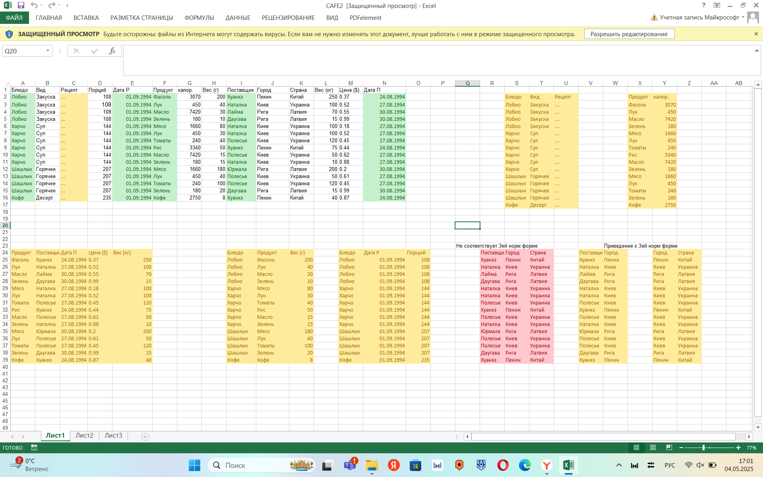
Task: Collapse the formula bar with the chevron
Action: coord(757,50)
